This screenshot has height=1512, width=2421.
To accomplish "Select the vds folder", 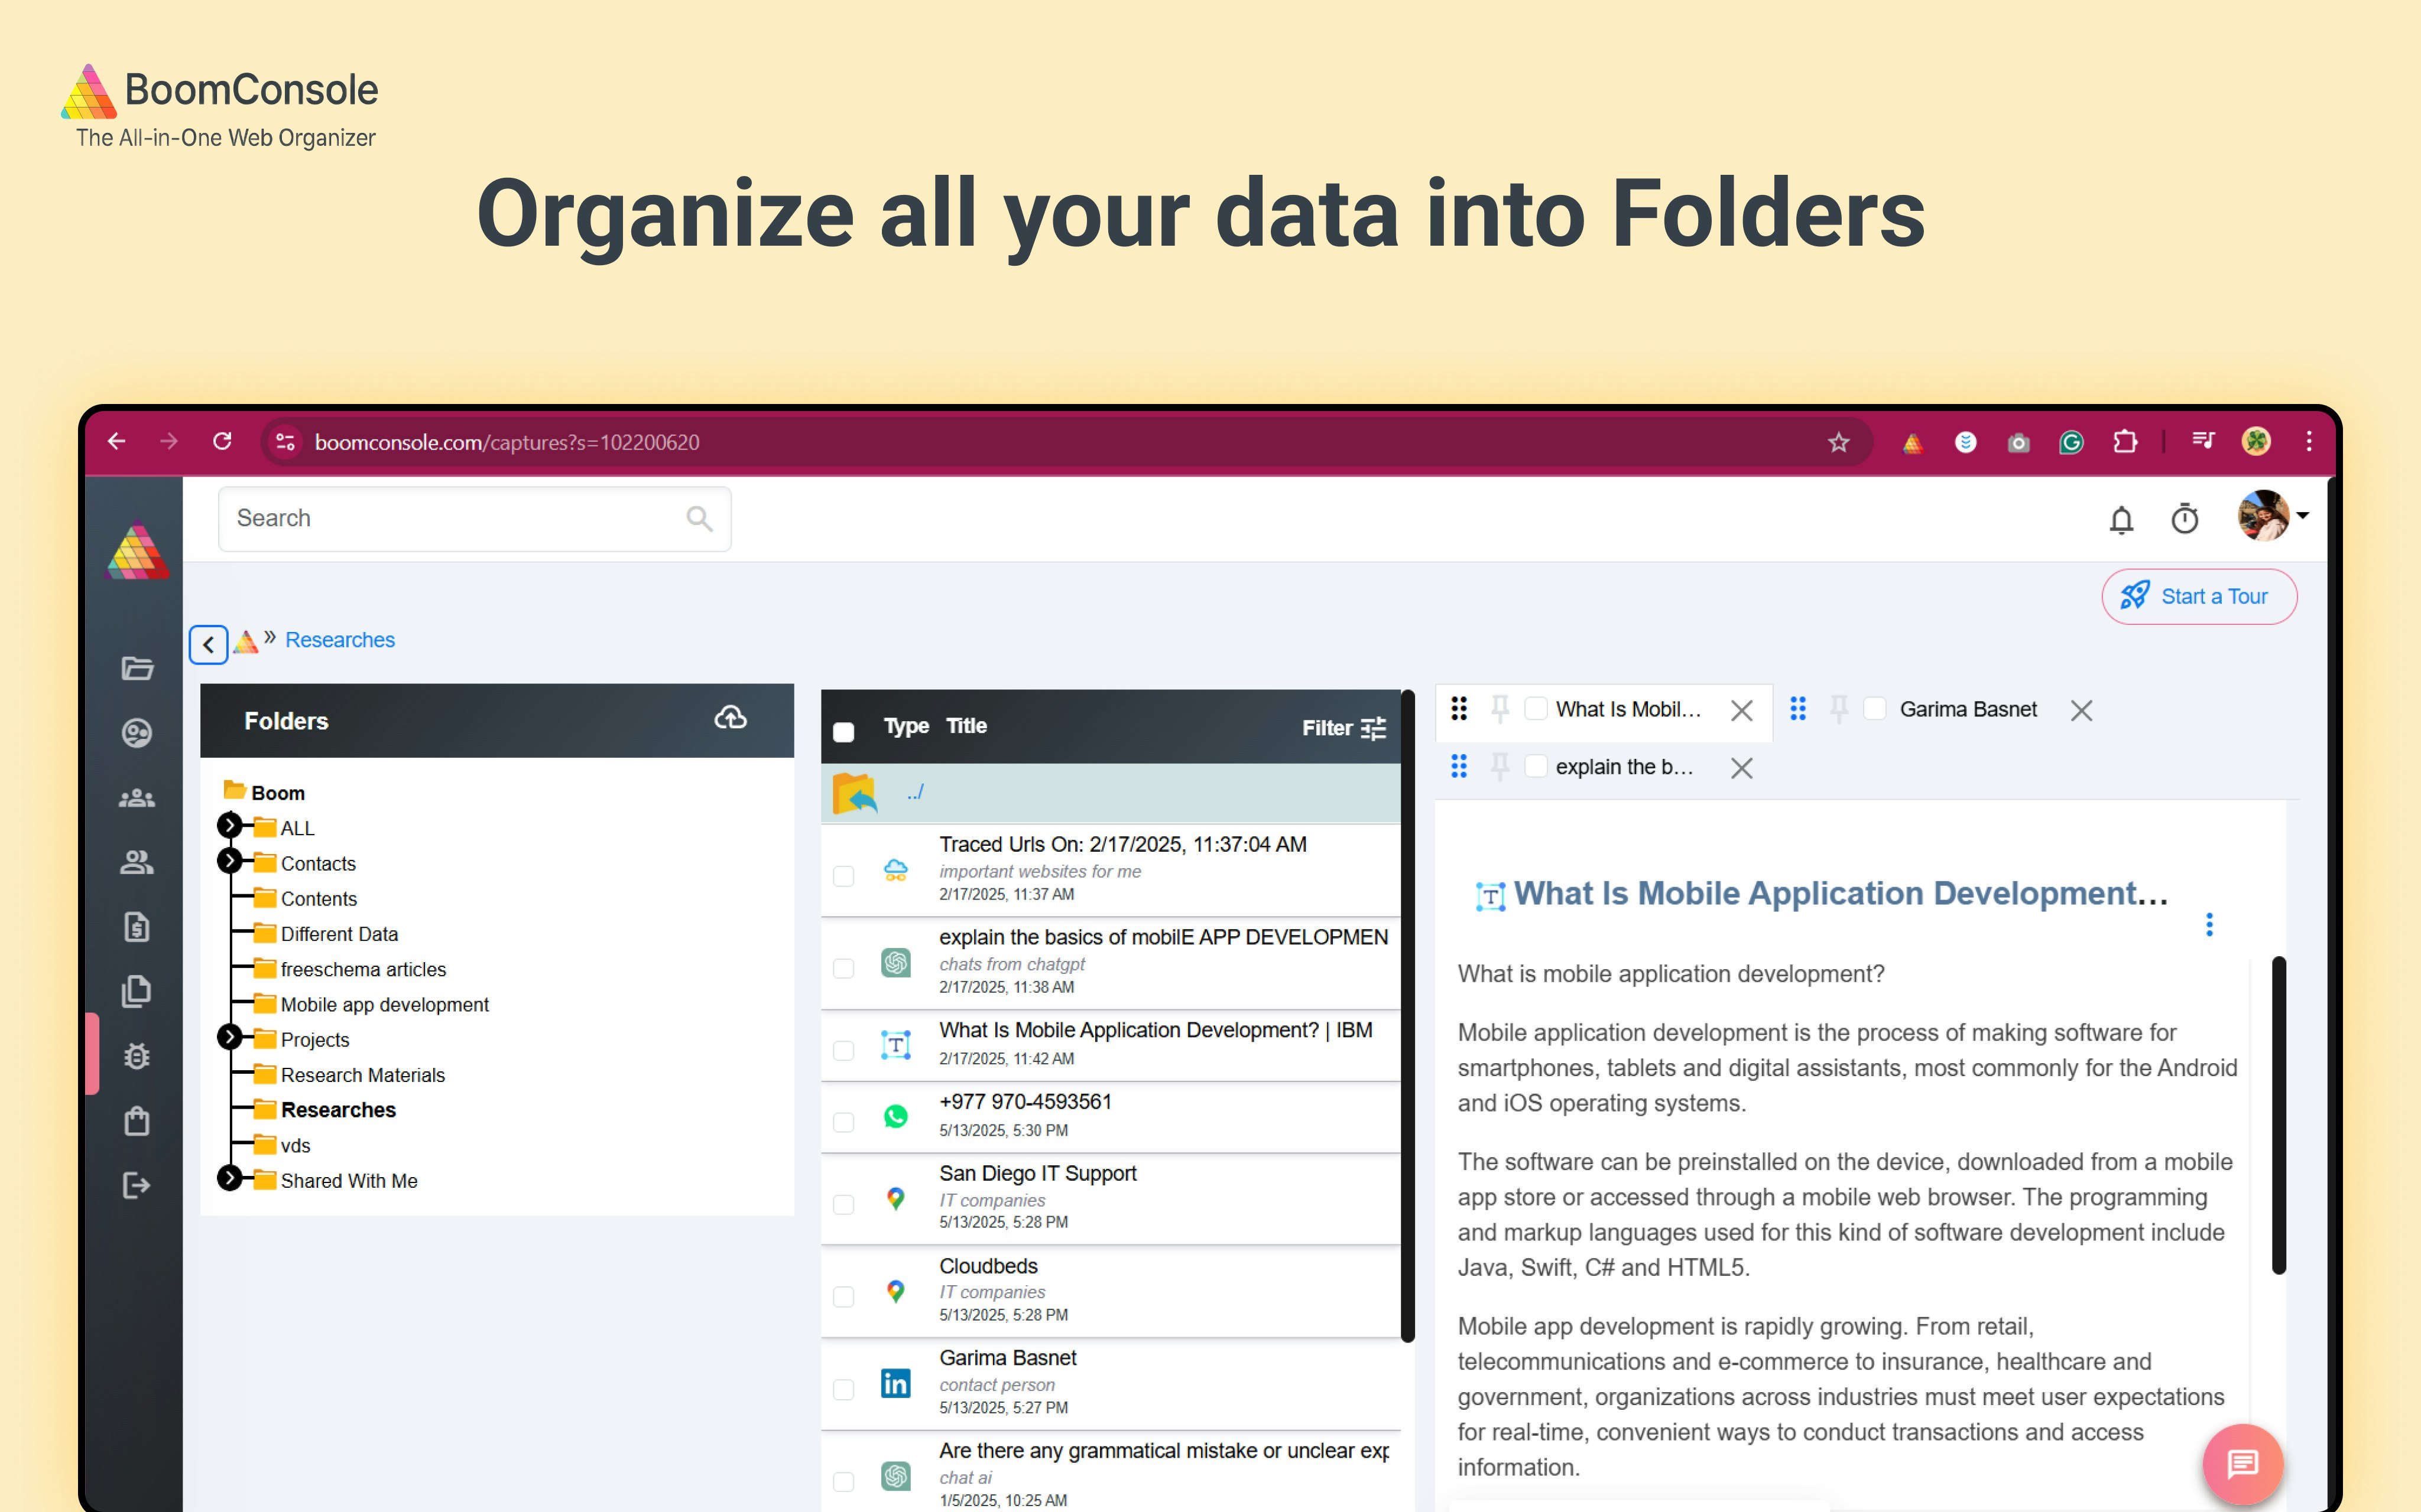I will 295,1146.
